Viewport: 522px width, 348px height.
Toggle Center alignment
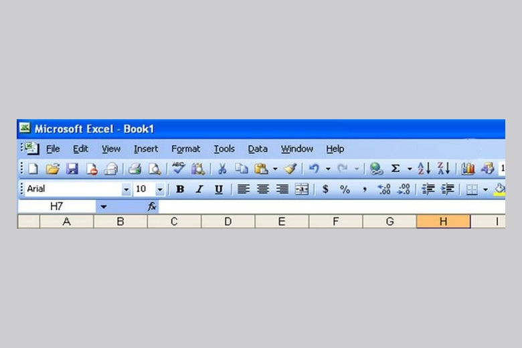click(262, 189)
